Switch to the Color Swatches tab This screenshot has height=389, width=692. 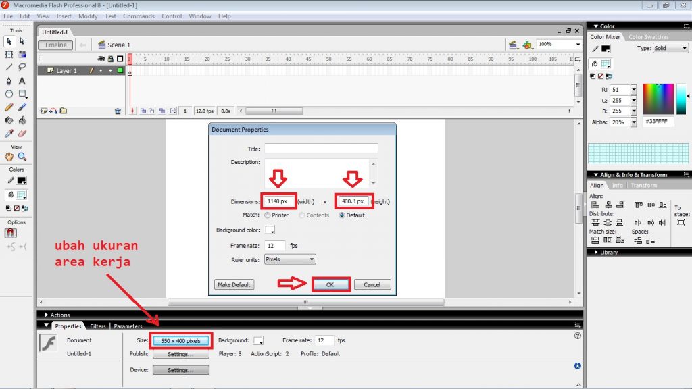coord(648,37)
